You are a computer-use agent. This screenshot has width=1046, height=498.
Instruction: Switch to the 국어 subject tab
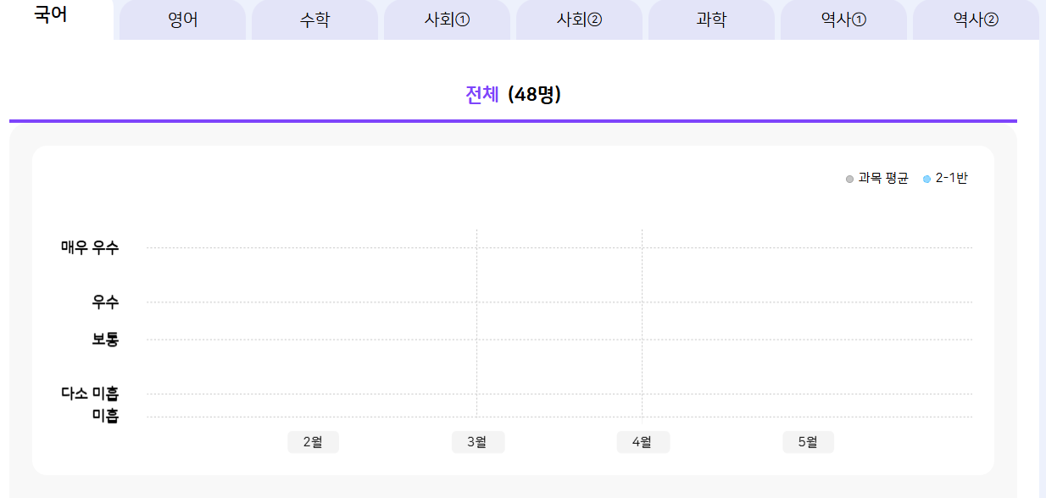tap(51, 15)
